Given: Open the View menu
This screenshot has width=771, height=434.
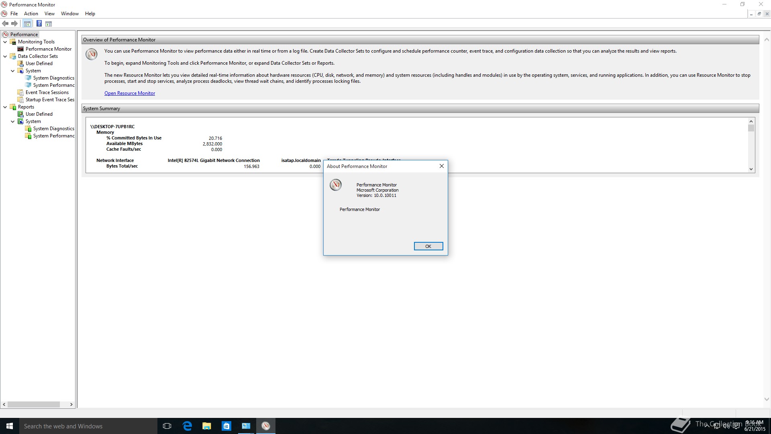Looking at the screenshot, I should tap(49, 14).
